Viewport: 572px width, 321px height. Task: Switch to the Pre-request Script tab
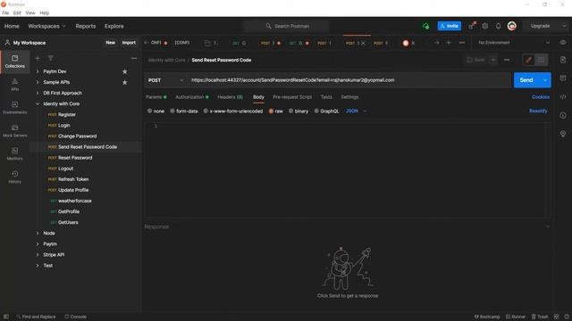(292, 97)
